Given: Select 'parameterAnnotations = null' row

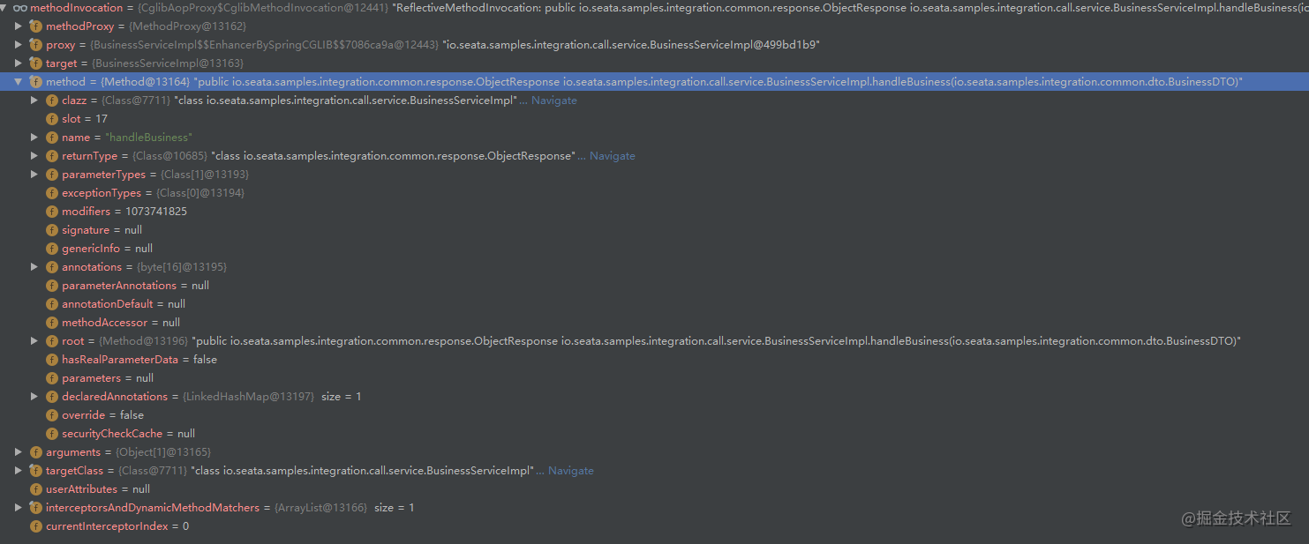Looking at the screenshot, I should 654,285.
